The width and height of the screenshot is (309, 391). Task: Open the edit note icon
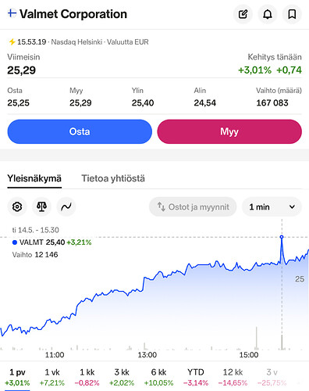coord(243,14)
